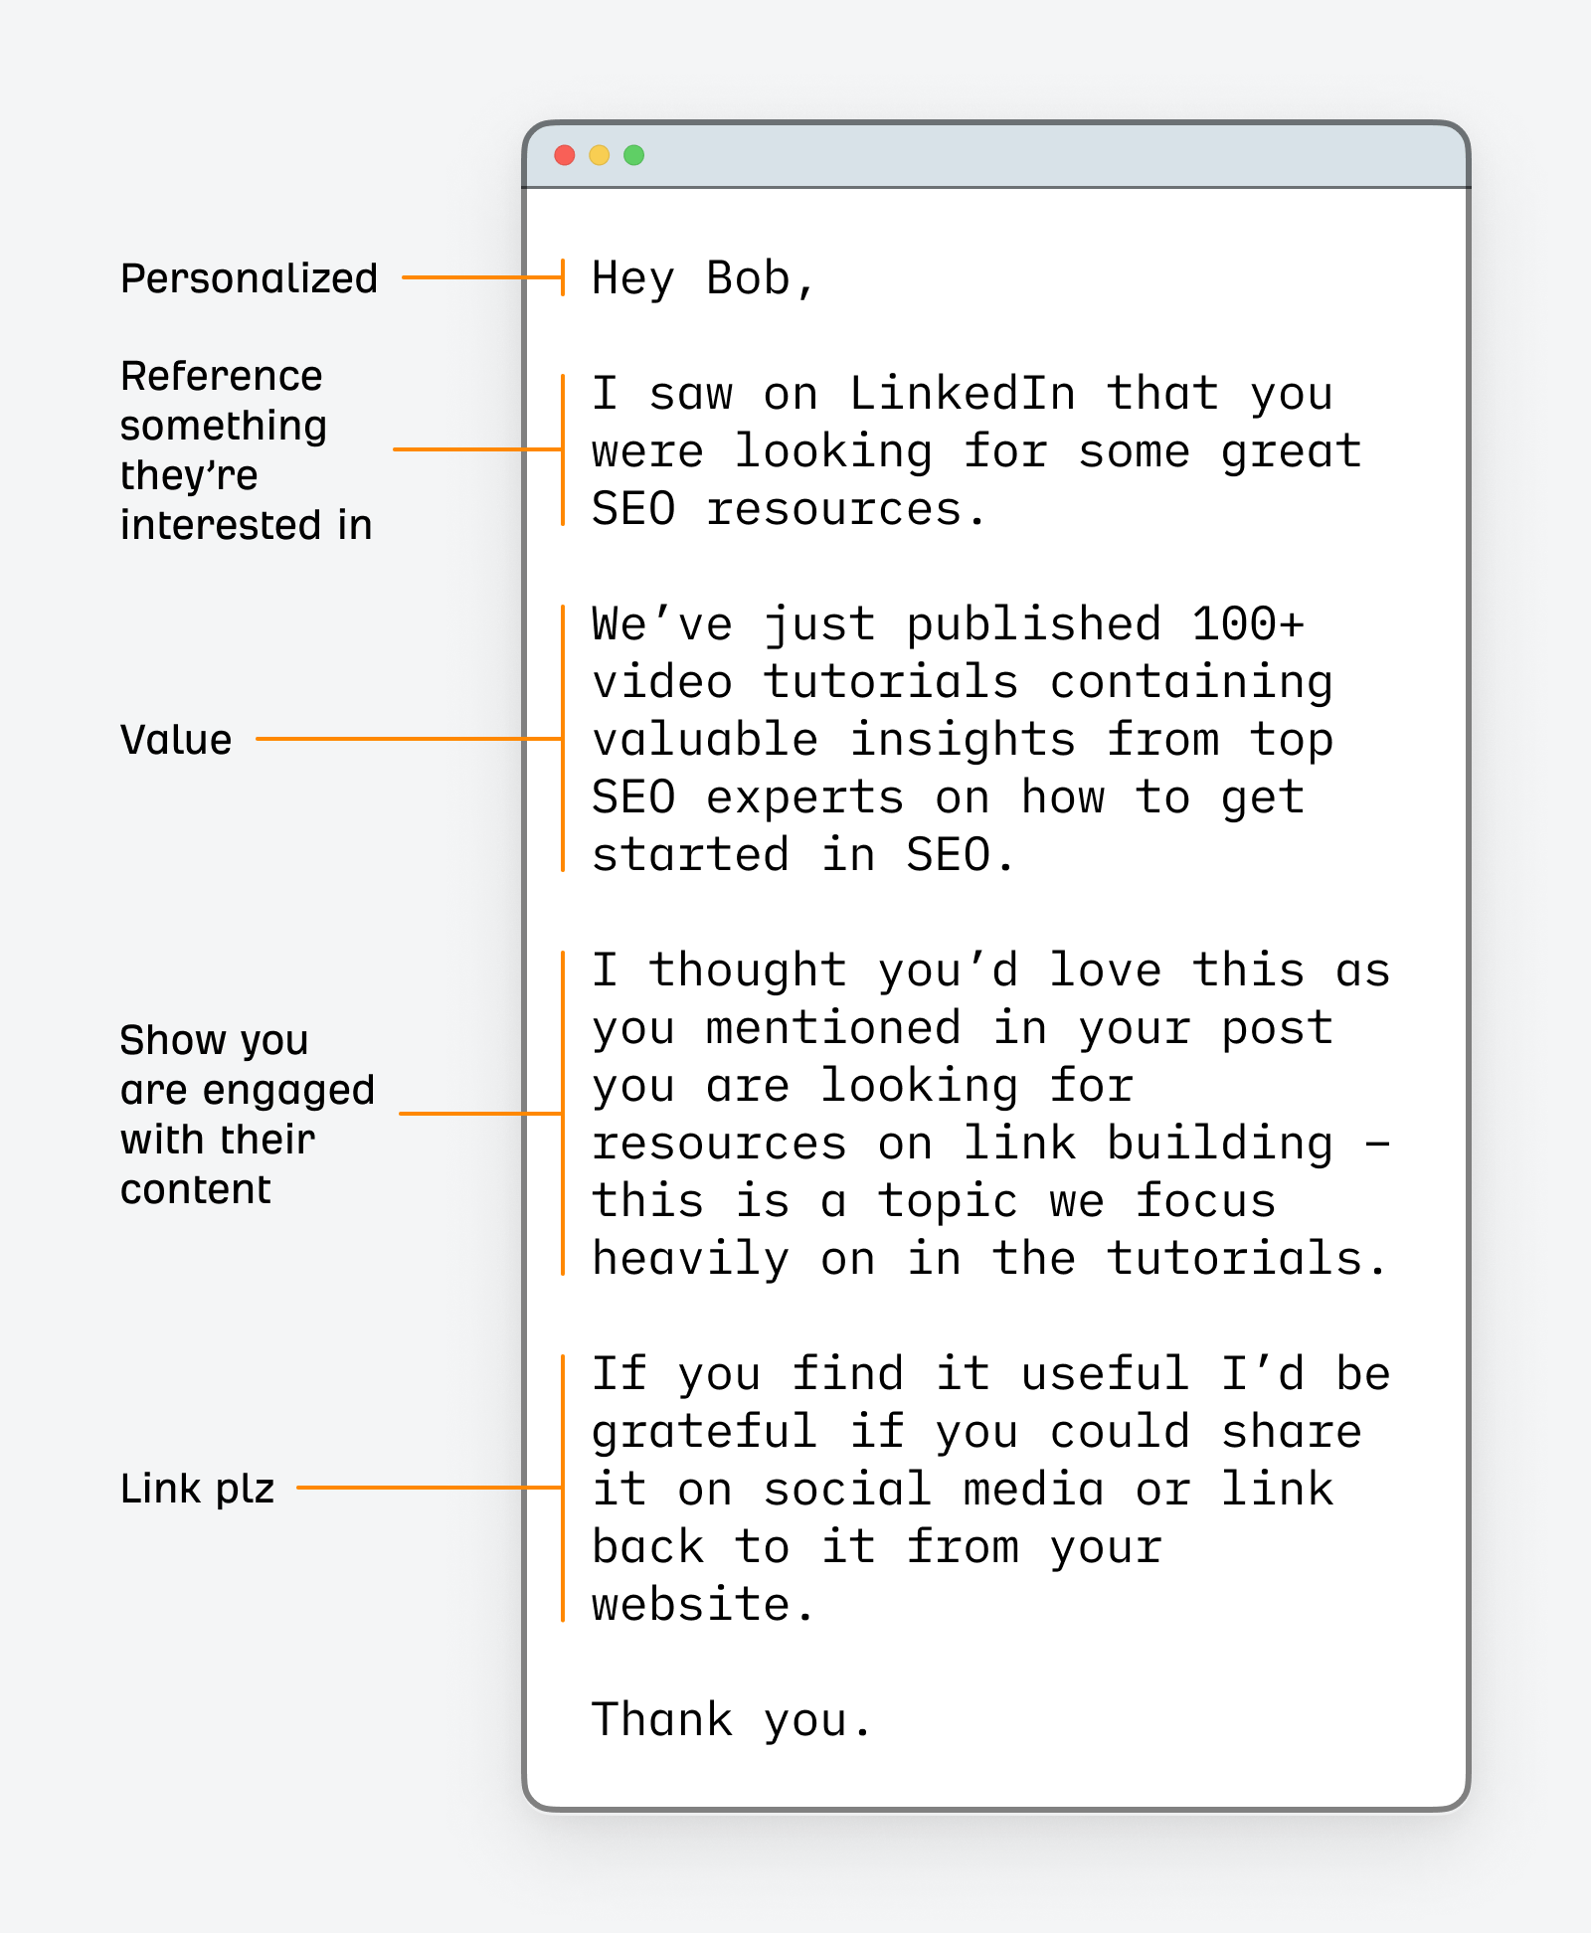Image resolution: width=1591 pixels, height=1940 pixels.
Task: Click the green maximize window button
Action: click(633, 155)
